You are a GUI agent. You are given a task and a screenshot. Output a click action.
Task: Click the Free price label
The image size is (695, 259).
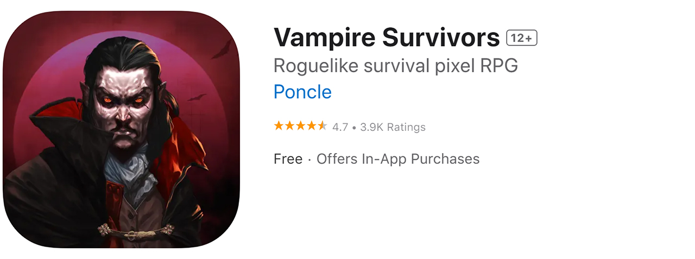(288, 159)
